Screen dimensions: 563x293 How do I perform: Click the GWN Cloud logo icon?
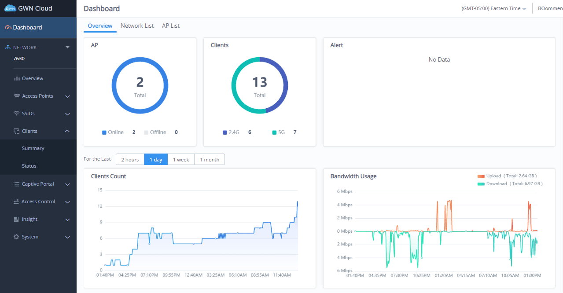[10, 8]
